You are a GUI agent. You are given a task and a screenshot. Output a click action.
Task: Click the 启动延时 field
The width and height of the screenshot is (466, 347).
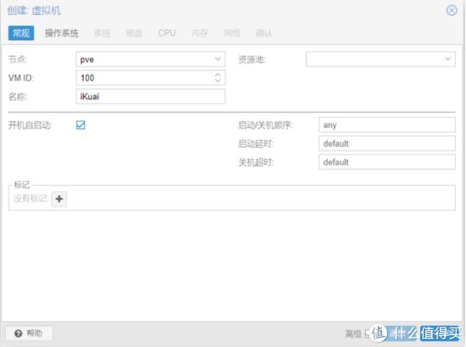point(387,144)
